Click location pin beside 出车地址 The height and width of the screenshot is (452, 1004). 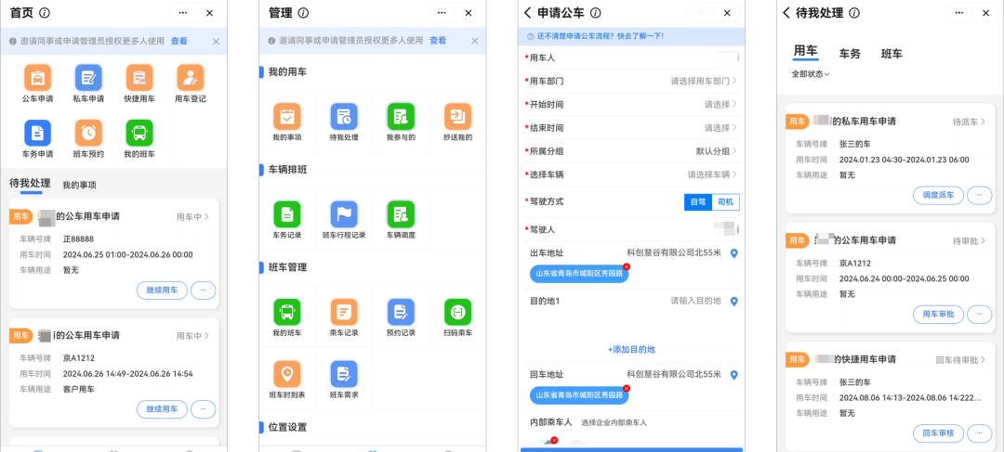pyautogui.click(x=734, y=253)
